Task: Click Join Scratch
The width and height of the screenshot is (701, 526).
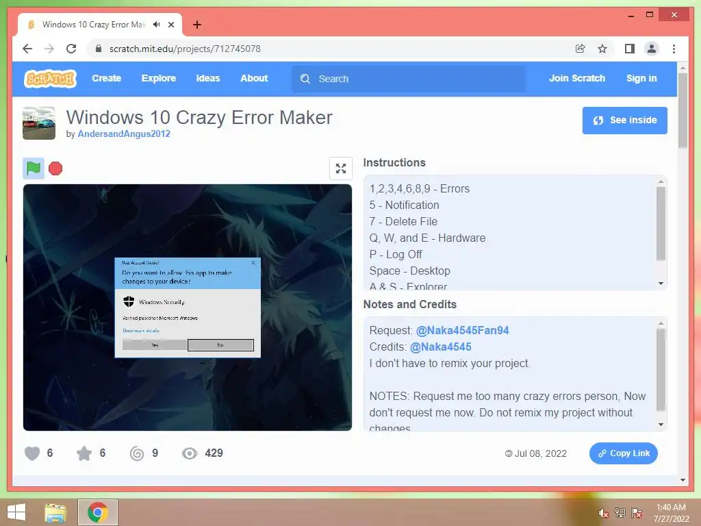Action: (x=576, y=78)
